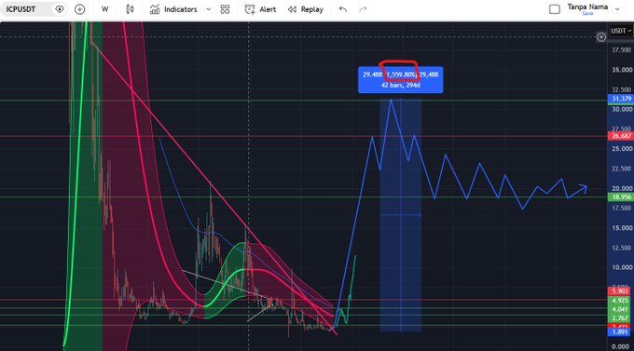Image resolution: width=634 pixels, height=351 pixels.
Task: Click the price range measurement label box
Action: 400,80
